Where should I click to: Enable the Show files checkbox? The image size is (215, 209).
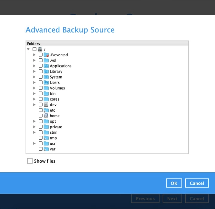tap(30, 161)
